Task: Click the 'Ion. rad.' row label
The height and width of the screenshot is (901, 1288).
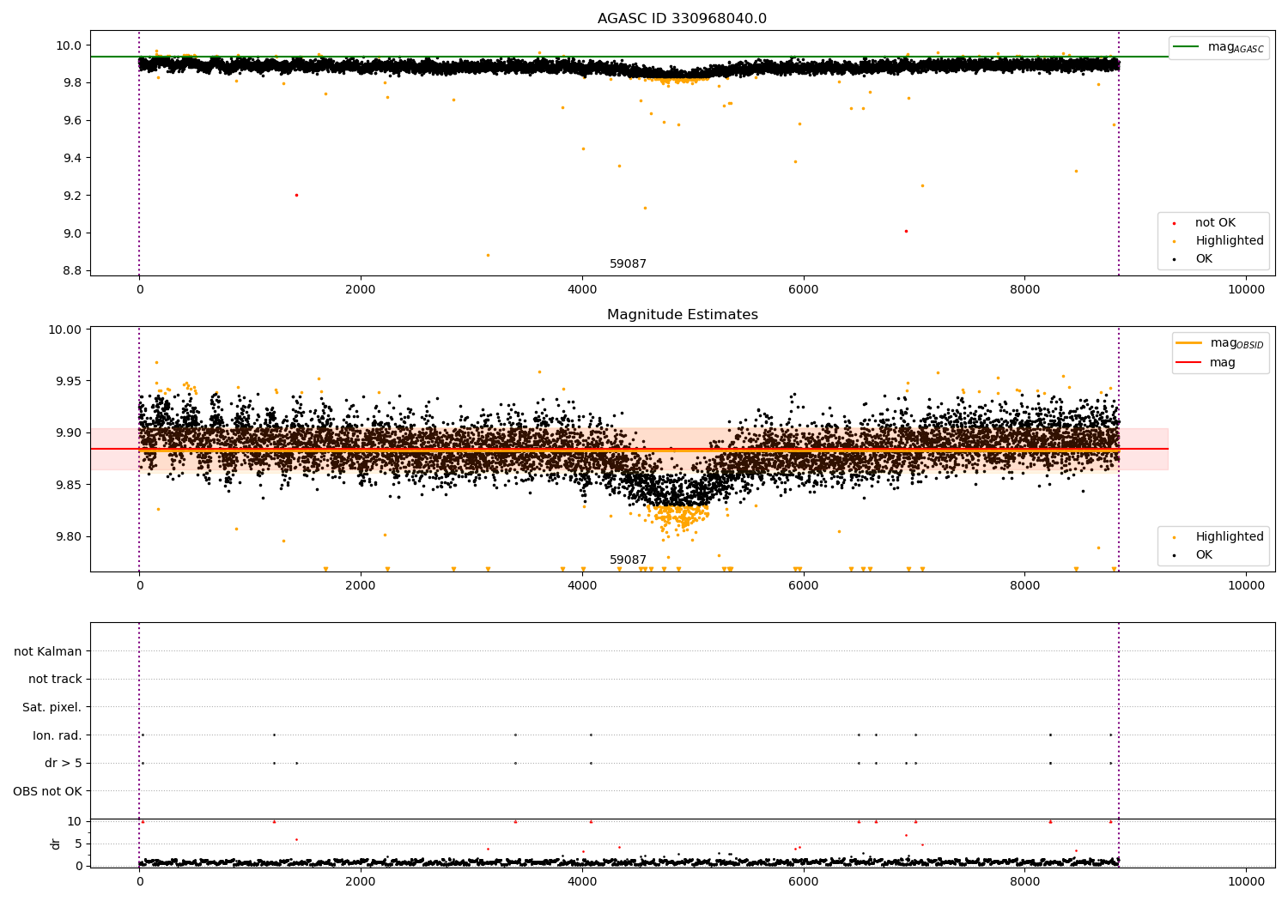Action: (58, 735)
